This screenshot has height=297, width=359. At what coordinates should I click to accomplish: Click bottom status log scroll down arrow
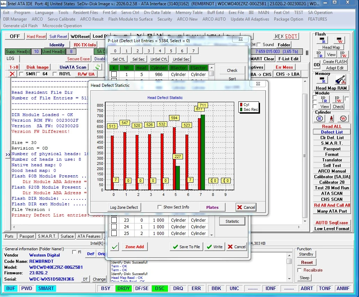[x=289, y=279]
